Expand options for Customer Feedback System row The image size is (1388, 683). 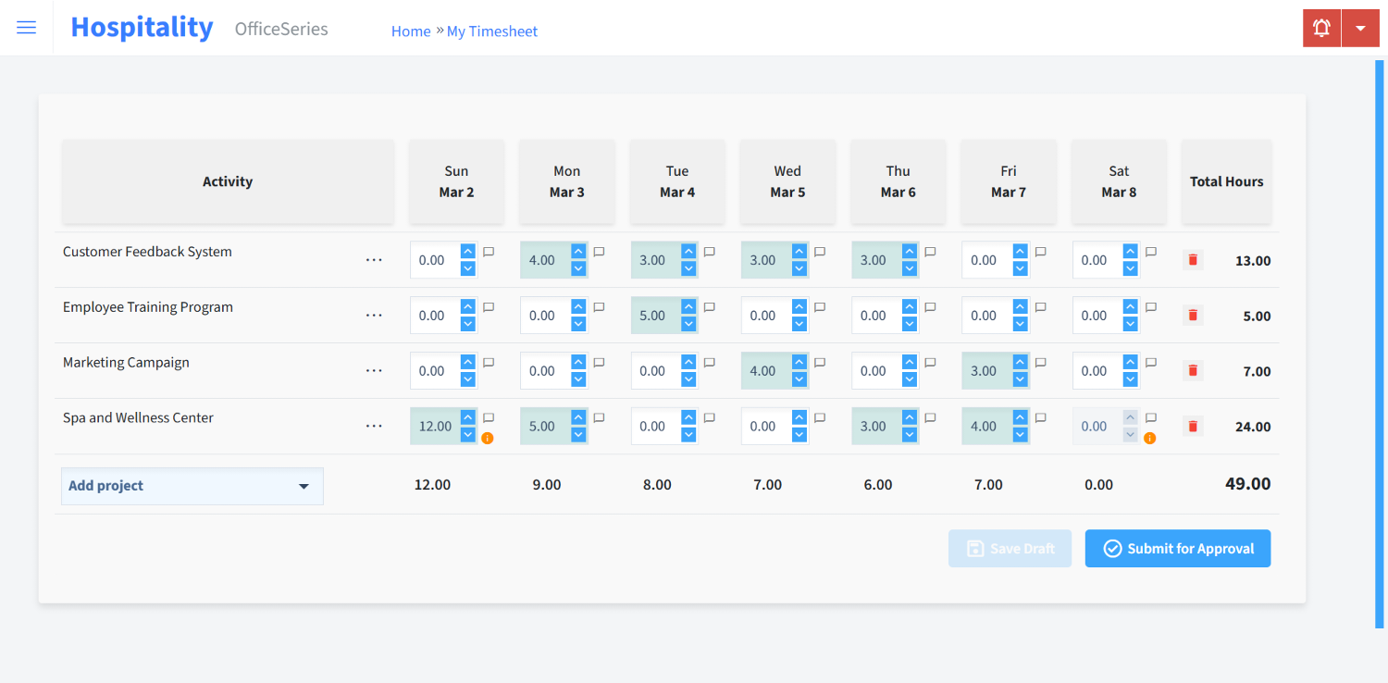pyautogui.click(x=374, y=260)
